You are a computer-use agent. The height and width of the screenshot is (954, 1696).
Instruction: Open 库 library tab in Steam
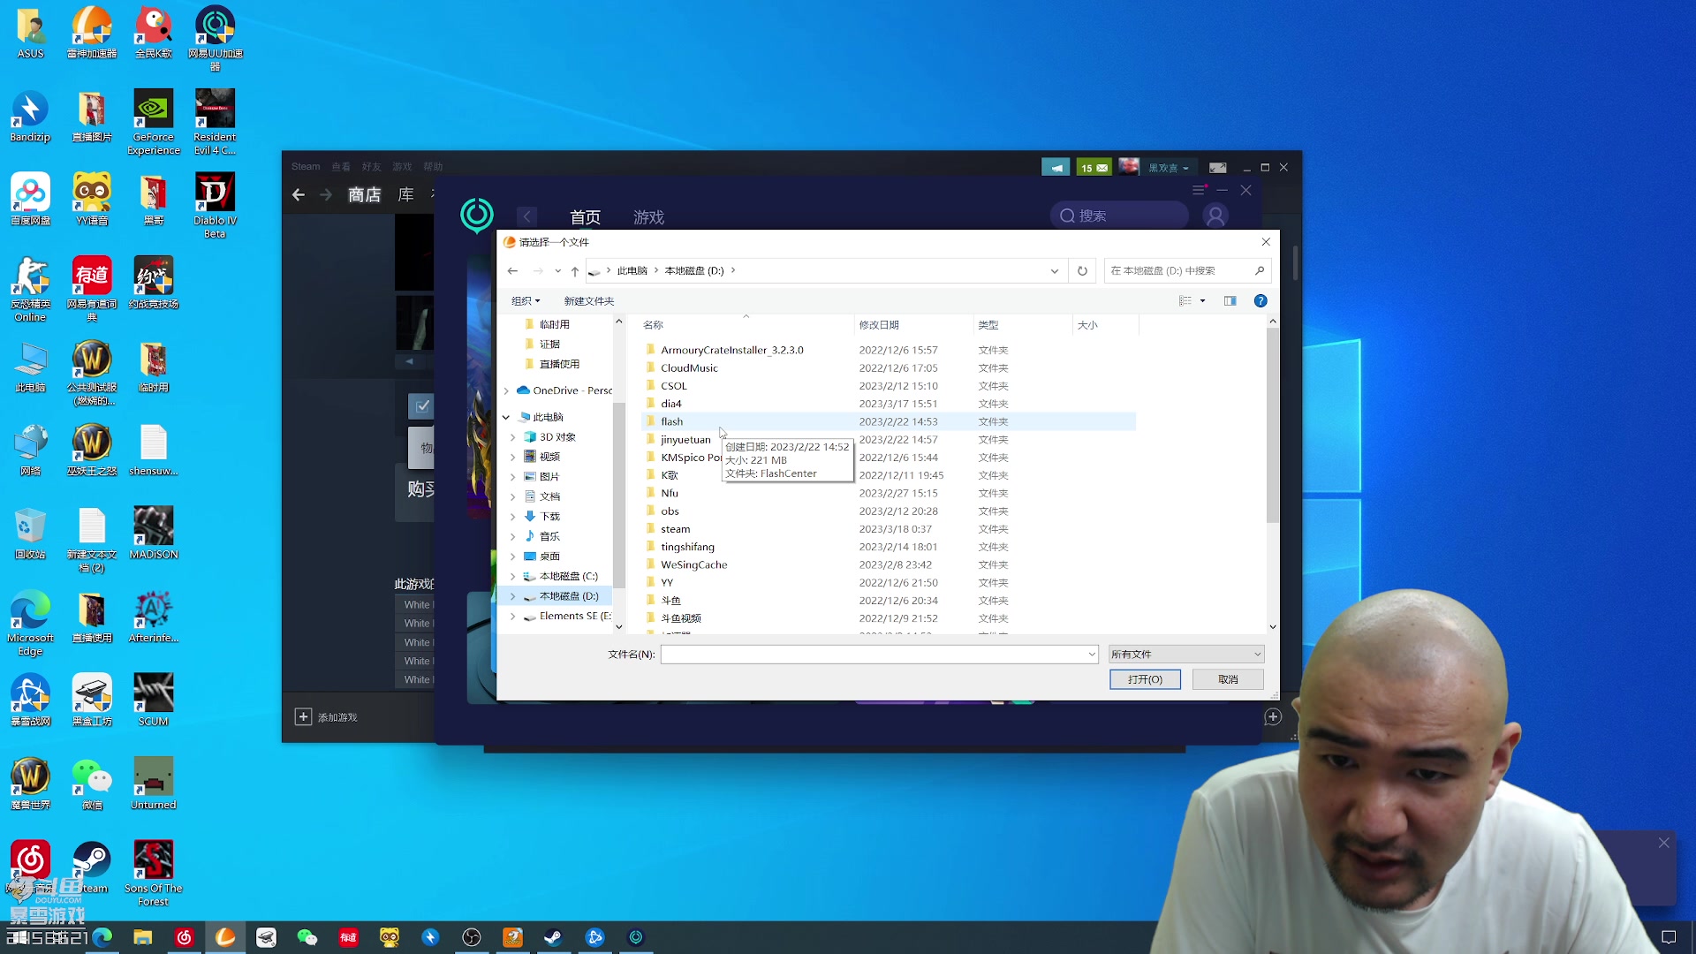[405, 195]
